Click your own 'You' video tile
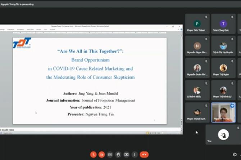Viewport: 241px width, 160px height. click(x=223, y=135)
